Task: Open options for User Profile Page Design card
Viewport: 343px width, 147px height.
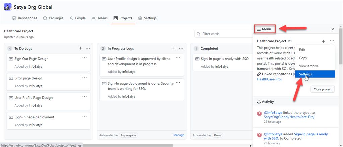Action: tap(85, 97)
